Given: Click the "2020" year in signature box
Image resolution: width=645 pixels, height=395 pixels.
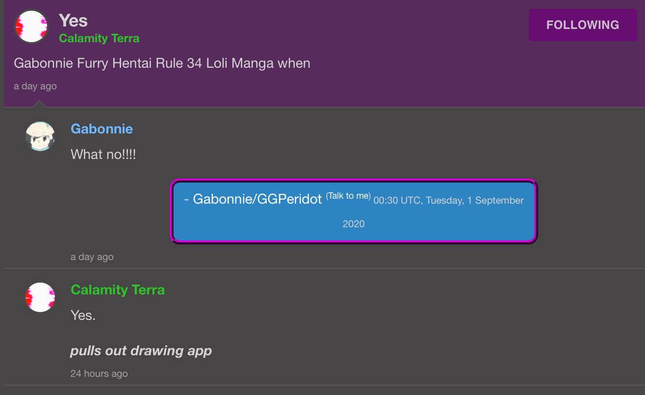Looking at the screenshot, I should [353, 224].
